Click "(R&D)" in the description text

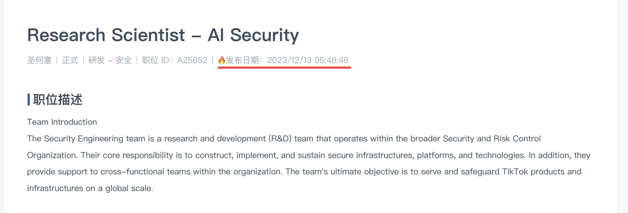point(280,139)
